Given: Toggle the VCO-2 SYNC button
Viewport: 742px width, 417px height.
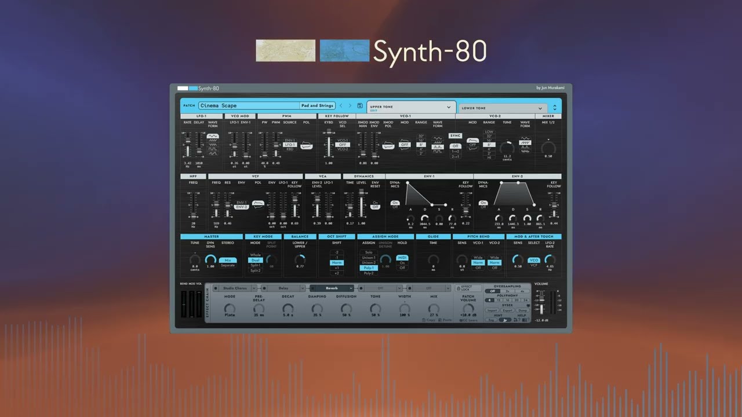Looking at the screenshot, I should (x=455, y=136).
